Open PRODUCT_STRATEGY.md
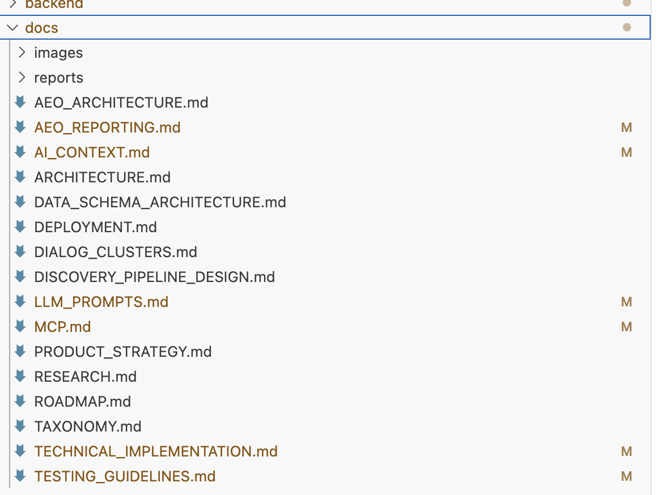670x495 pixels. tap(122, 352)
